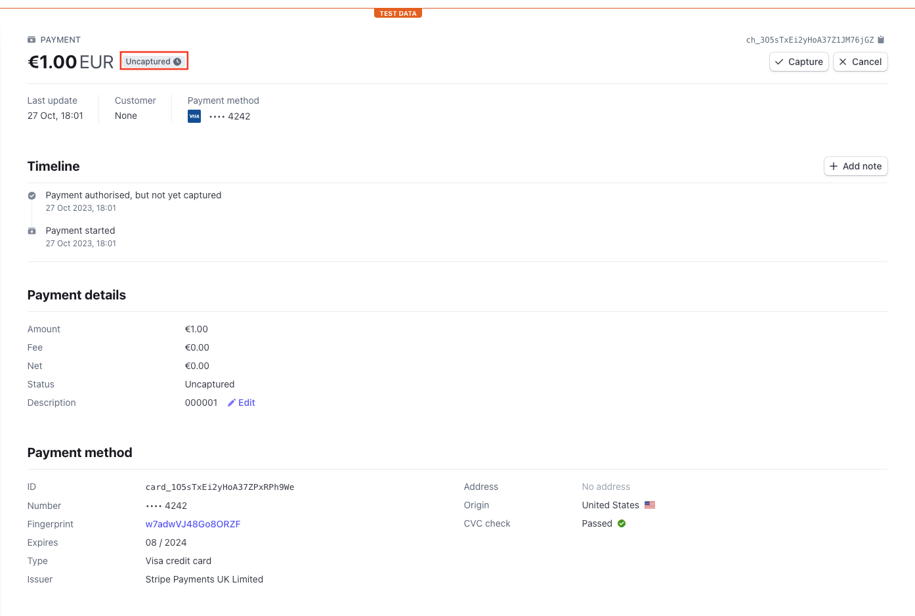This screenshot has width=915, height=616.
Task: Open the card fingerprint link w7adwVJ48Go8ORZF
Action: [193, 524]
